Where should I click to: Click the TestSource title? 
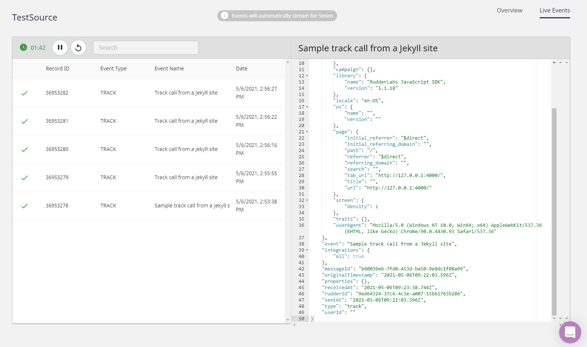point(35,18)
